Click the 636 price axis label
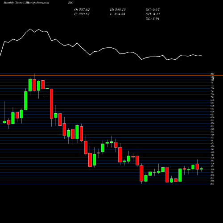The width and height of the screenshot is (223, 223). (x=212, y=111)
